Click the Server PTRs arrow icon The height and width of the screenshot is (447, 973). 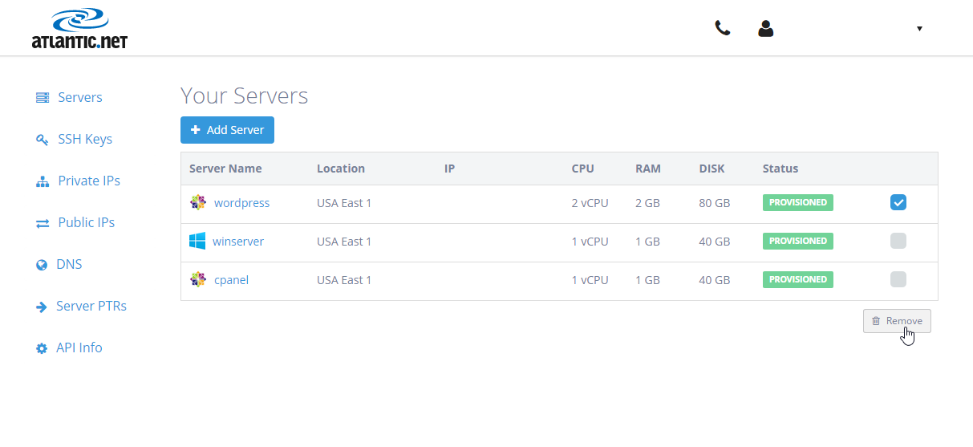(42, 307)
